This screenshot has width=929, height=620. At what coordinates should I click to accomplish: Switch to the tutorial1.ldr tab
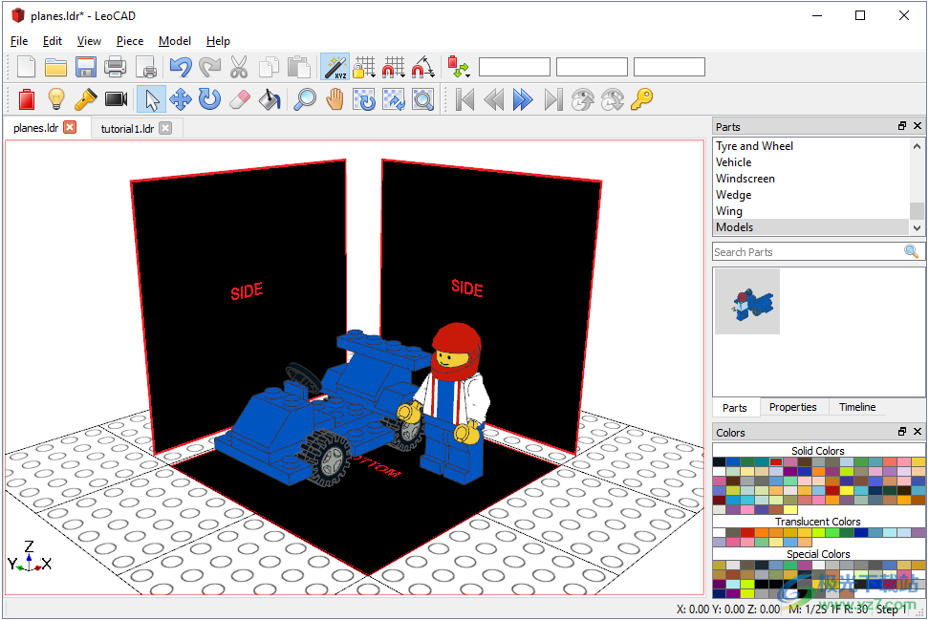127,128
